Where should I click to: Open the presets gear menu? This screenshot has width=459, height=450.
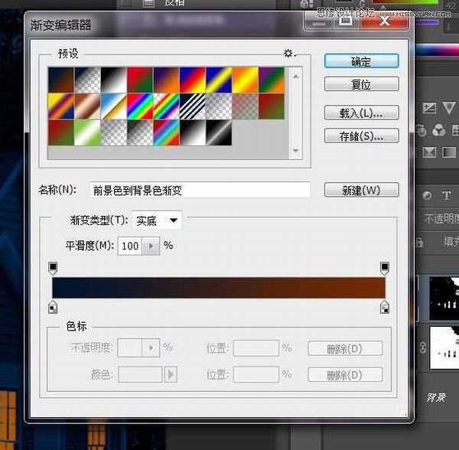[x=288, y=54]
